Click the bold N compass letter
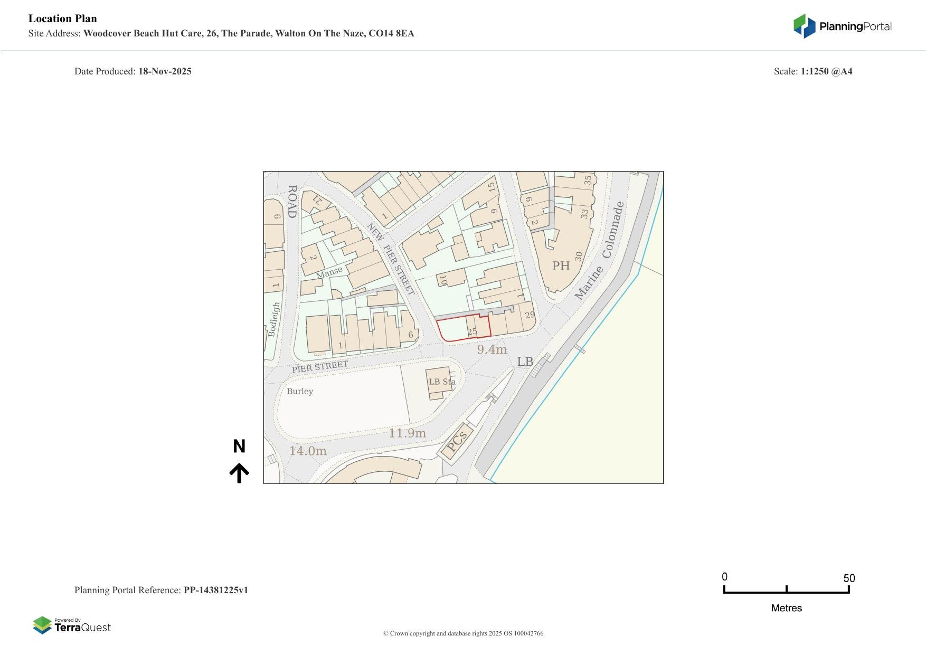 click(x=239, y=447)
